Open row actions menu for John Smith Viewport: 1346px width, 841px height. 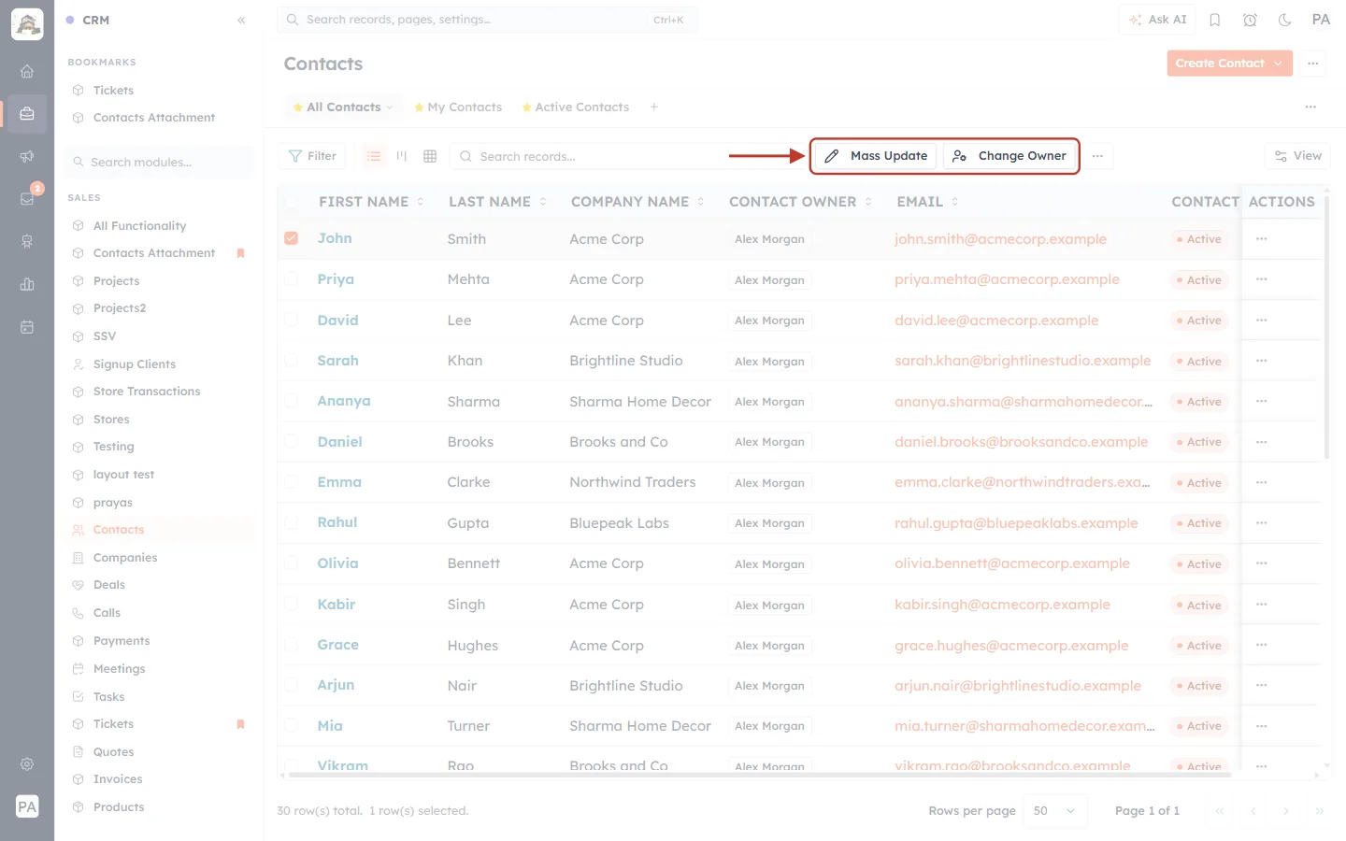(1262, 239)
